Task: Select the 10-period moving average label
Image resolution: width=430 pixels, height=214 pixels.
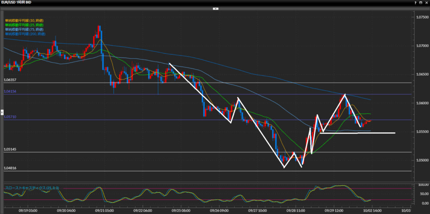Action: click(24, 20)
